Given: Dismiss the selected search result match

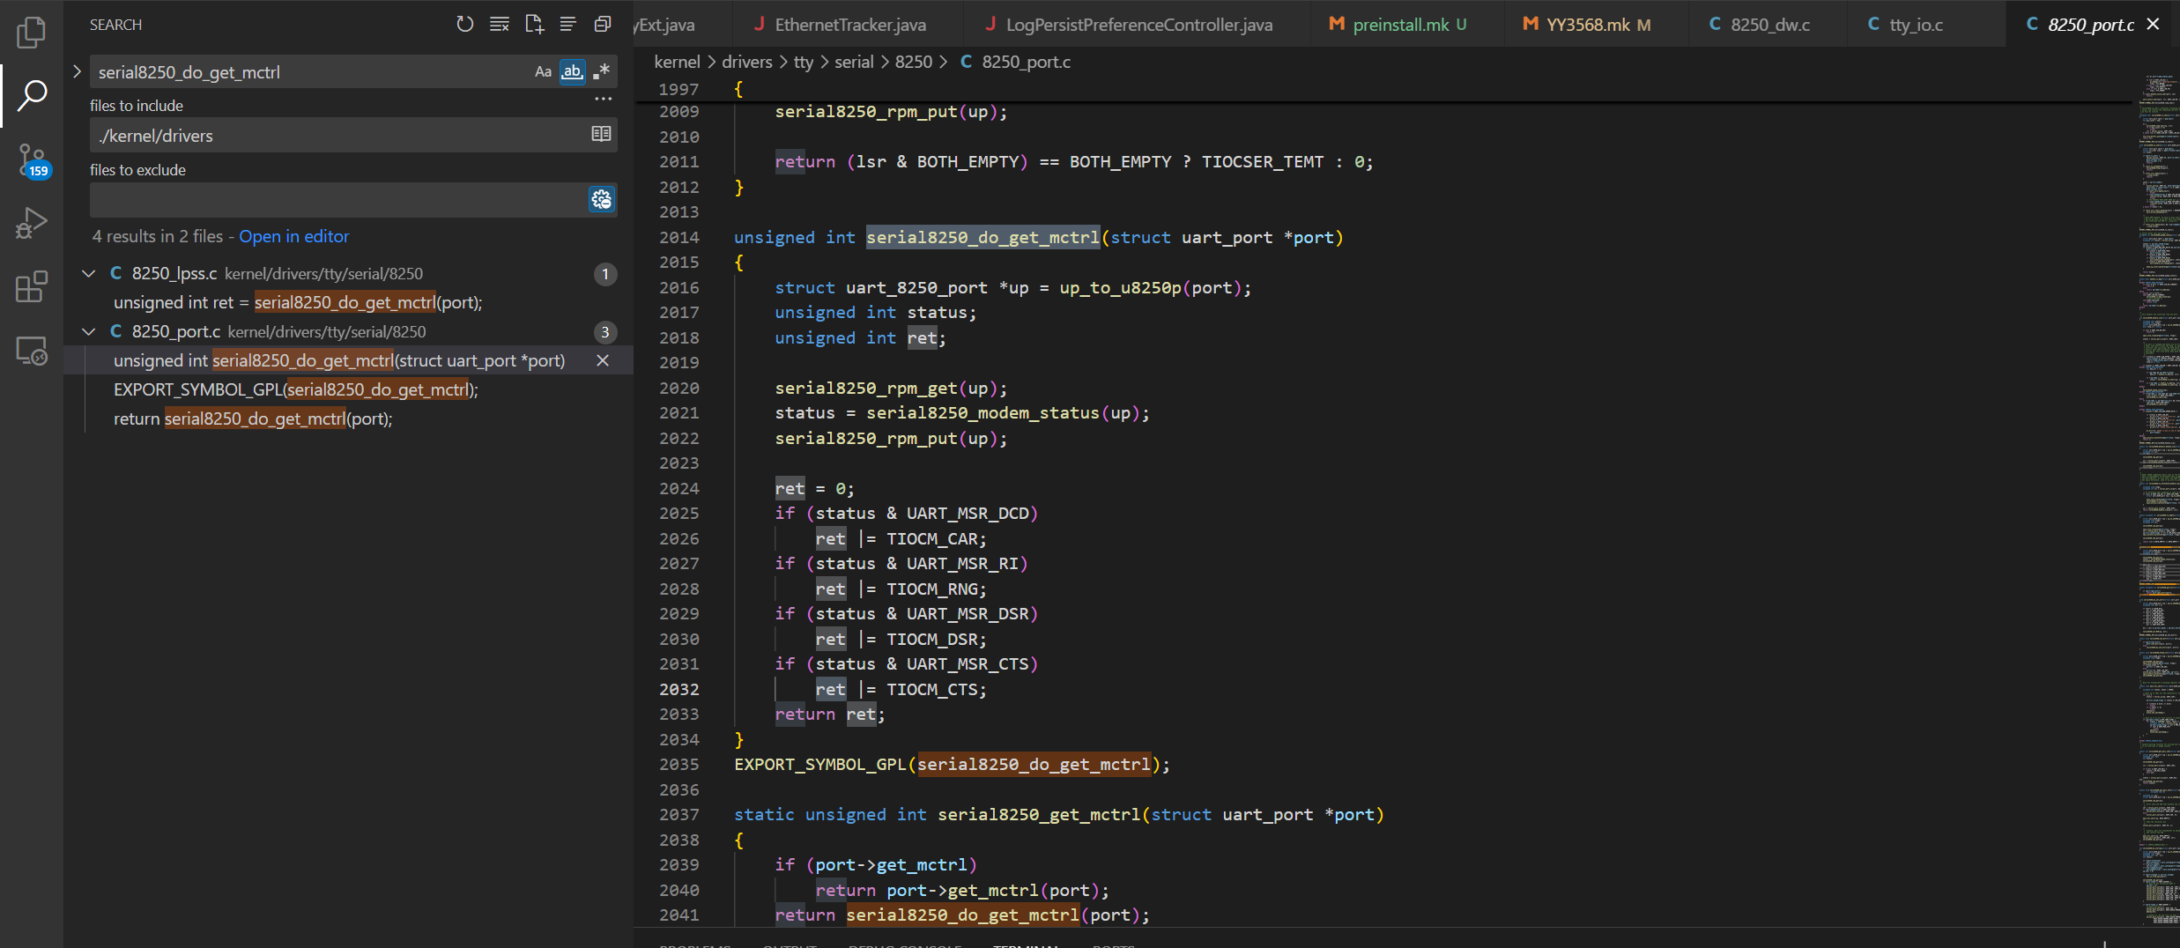Looking at the screenshot, I should (603, 360).
